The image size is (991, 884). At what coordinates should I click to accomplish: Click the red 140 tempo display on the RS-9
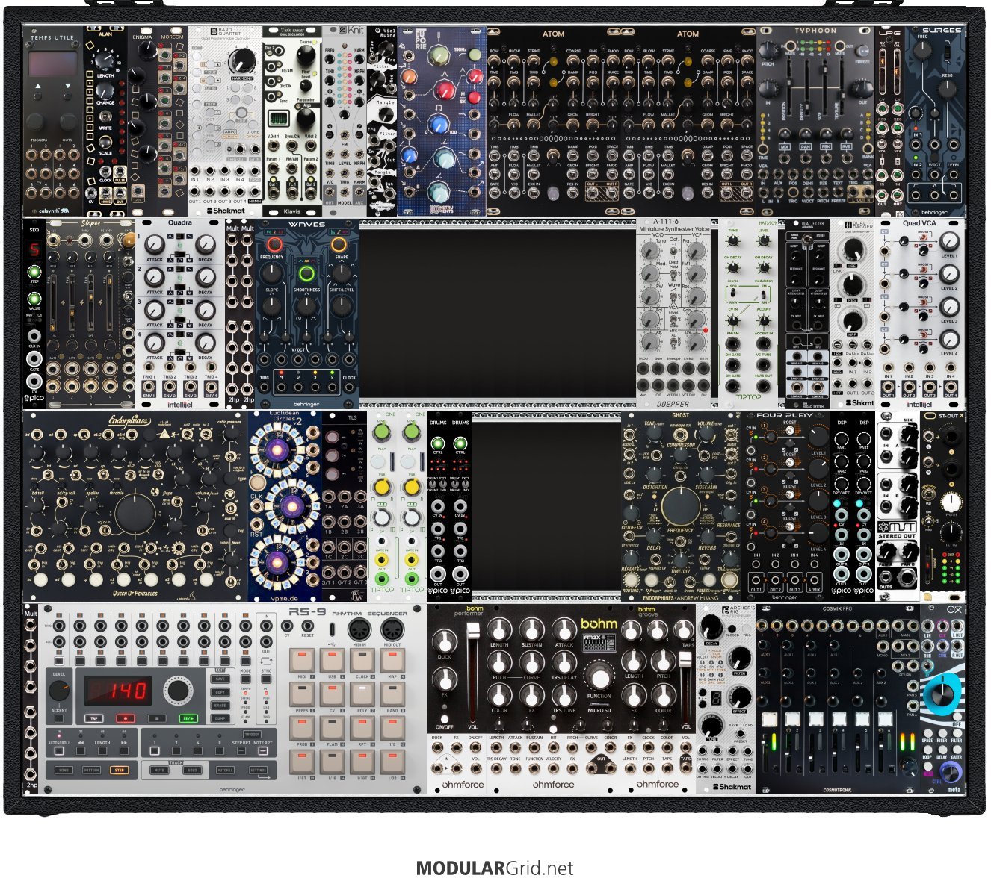(x=117, y=690)
